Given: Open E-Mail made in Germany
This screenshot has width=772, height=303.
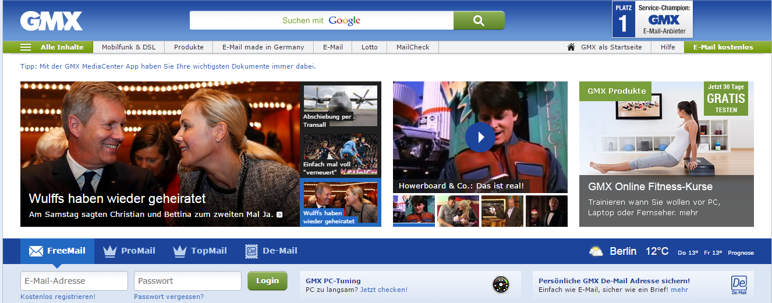Looking at the screenshot, I should click(263, 47).
